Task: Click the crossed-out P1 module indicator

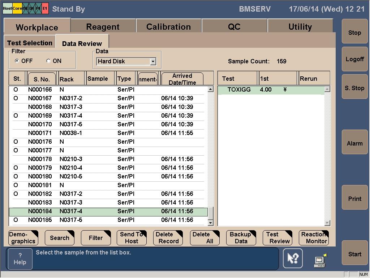Action: (x=38, y=8)
